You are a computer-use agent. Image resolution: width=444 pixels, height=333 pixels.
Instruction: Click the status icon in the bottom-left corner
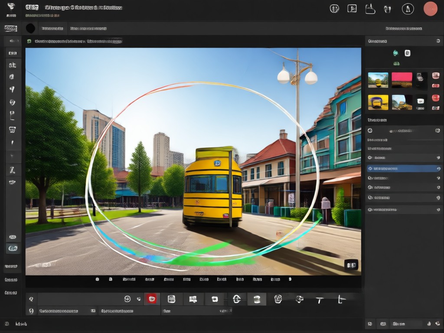click(7, 323)
